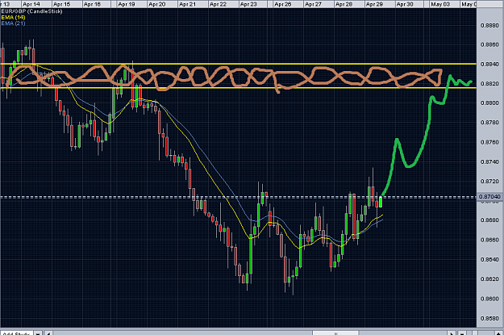The height and width of the screenshot is (335, 504).
Task: Click the chart scrollbar's left arrow
Action: click(x=48, y=333)
